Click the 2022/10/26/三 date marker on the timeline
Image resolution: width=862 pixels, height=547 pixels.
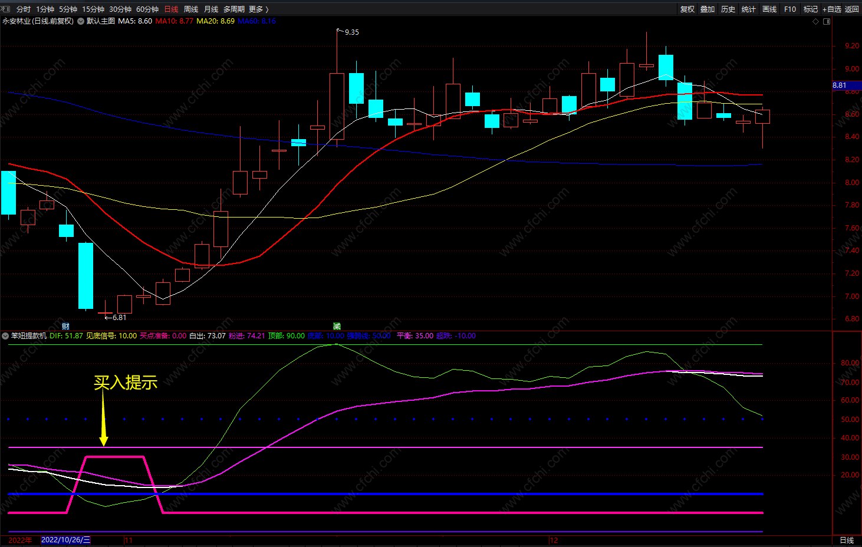66,541
